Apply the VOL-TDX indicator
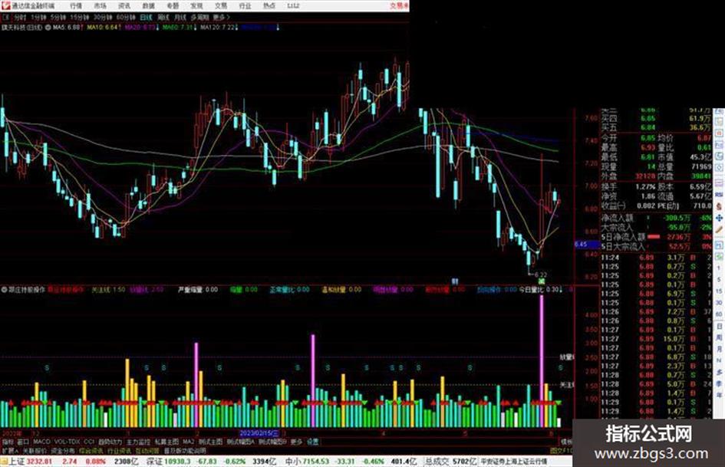Image resolution: width=725 pixels, height=467 pixels. [67, 442]
